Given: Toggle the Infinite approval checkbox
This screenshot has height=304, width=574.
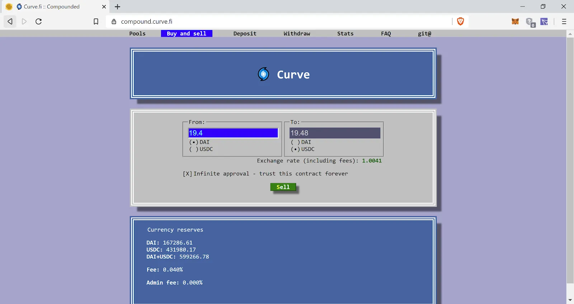Looking at the screenshot, I should tap(187, 174).
